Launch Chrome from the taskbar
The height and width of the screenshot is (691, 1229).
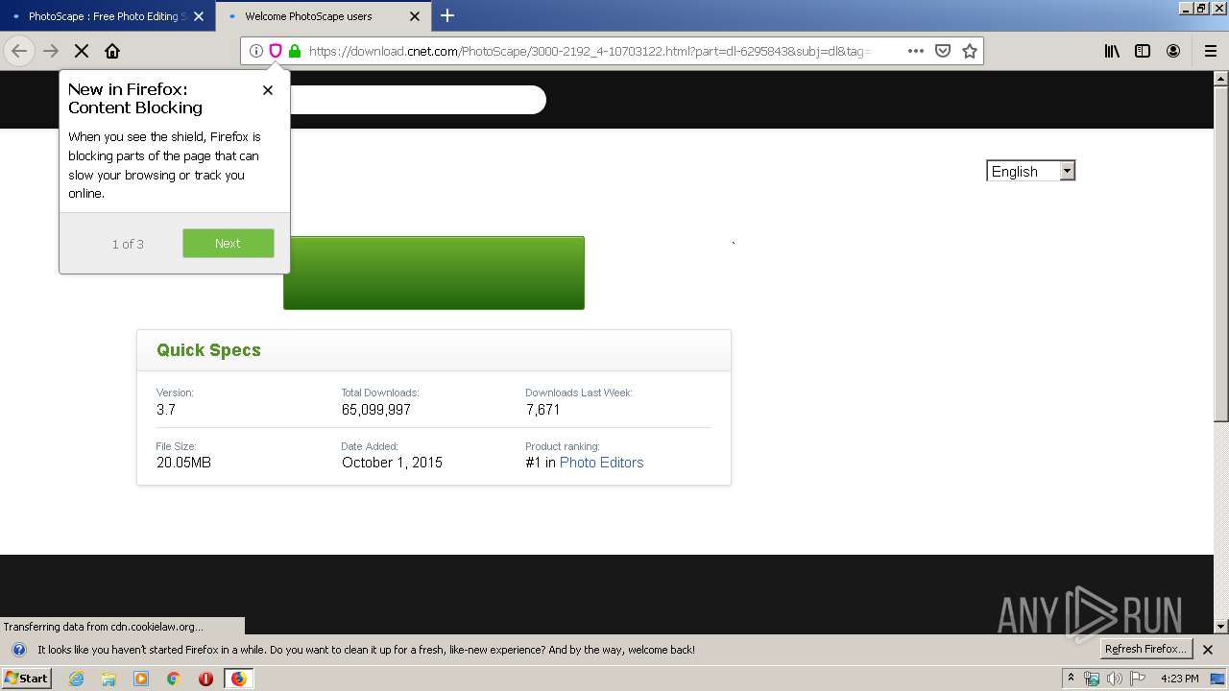(x=174, y=678)
